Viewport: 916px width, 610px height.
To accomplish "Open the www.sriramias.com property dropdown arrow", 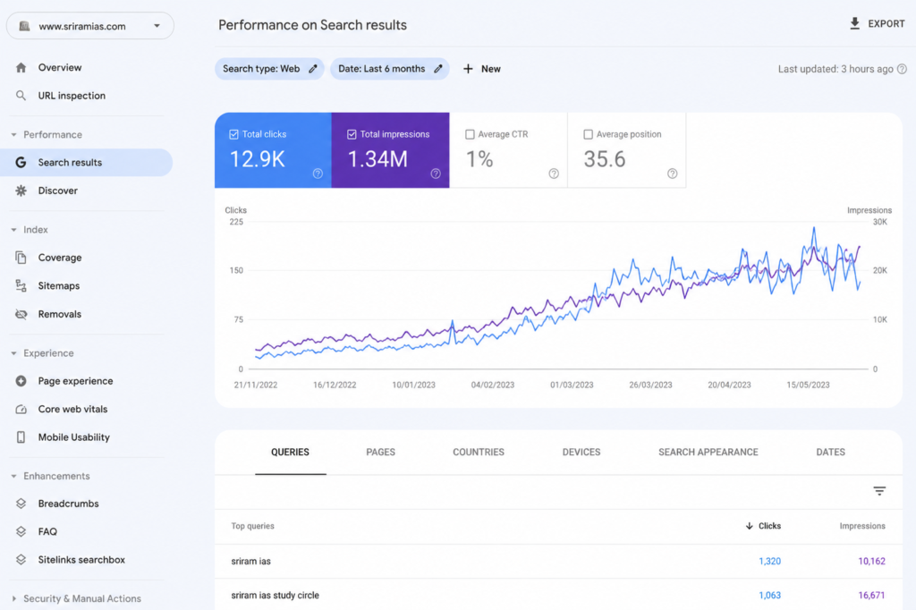I will tap(157, 26).
